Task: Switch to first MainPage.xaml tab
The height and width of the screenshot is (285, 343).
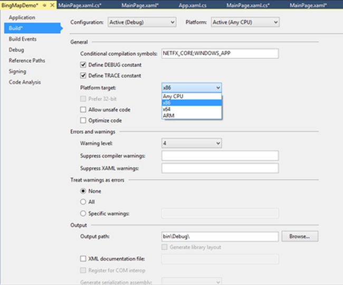Action: pyautogui.click(x=140, y=5)
